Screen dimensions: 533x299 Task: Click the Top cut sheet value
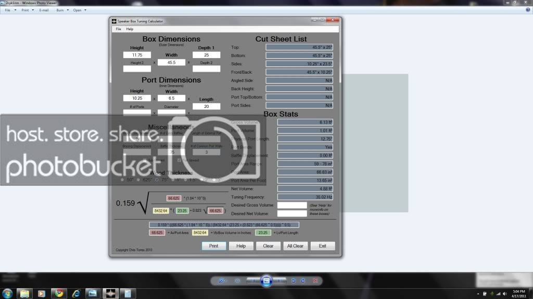tap(299, 47)
